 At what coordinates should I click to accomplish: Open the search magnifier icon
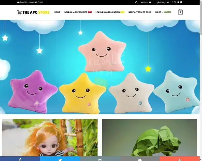[x=136, y=2]
